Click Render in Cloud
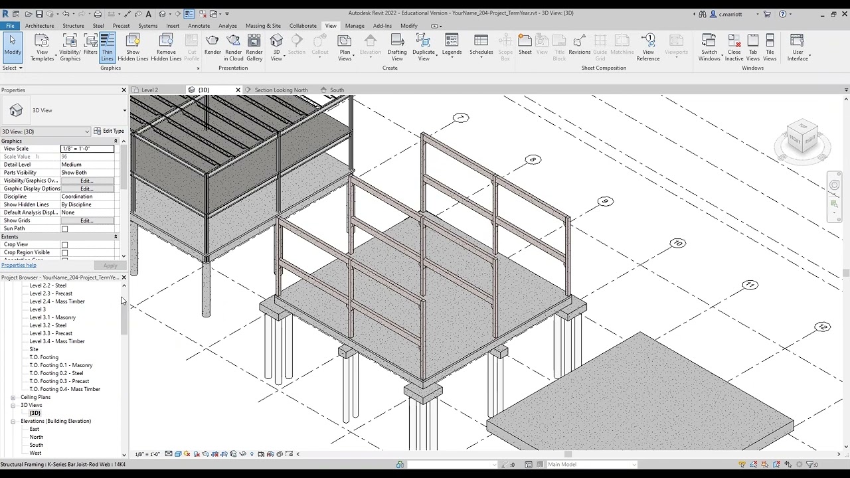 click(234, 47)
